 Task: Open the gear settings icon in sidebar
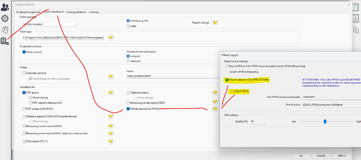coord(5,19)
